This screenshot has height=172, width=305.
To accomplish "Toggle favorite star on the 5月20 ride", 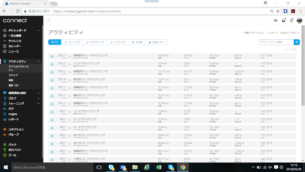I will [x=69, y=72].
